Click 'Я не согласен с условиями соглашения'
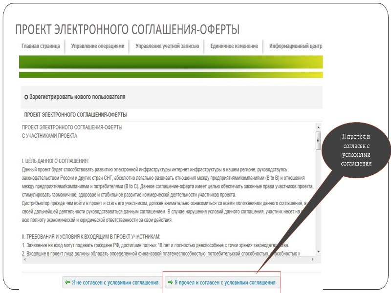The width and height of the screenshot is (391, 293). coord(111,282)
